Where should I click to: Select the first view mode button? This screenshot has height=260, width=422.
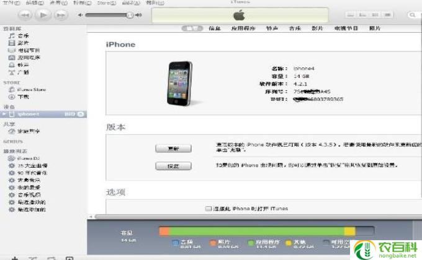point(351,15)
